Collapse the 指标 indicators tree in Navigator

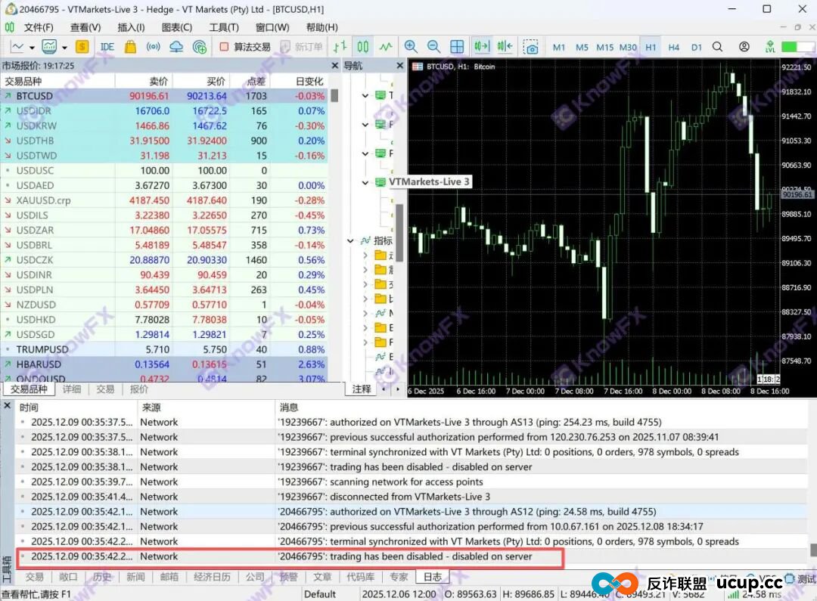pyautogui.click(x=349, y=240)
